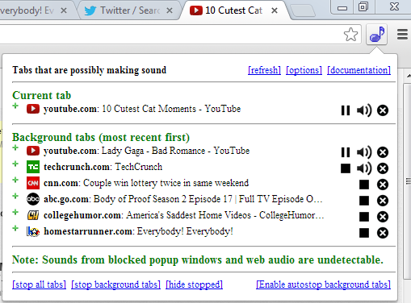Open abc.go.com: Body of Proof entry

183,199
